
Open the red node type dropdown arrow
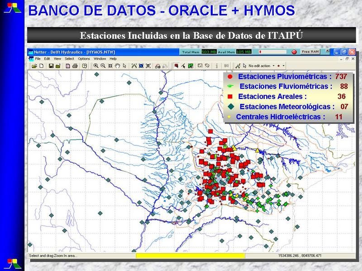284,65
